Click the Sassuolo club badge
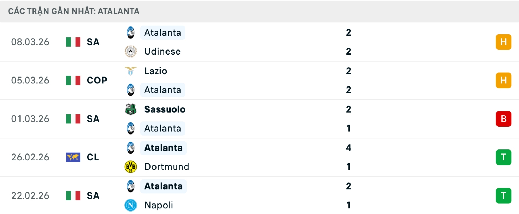519x214 pixels. 131,109
